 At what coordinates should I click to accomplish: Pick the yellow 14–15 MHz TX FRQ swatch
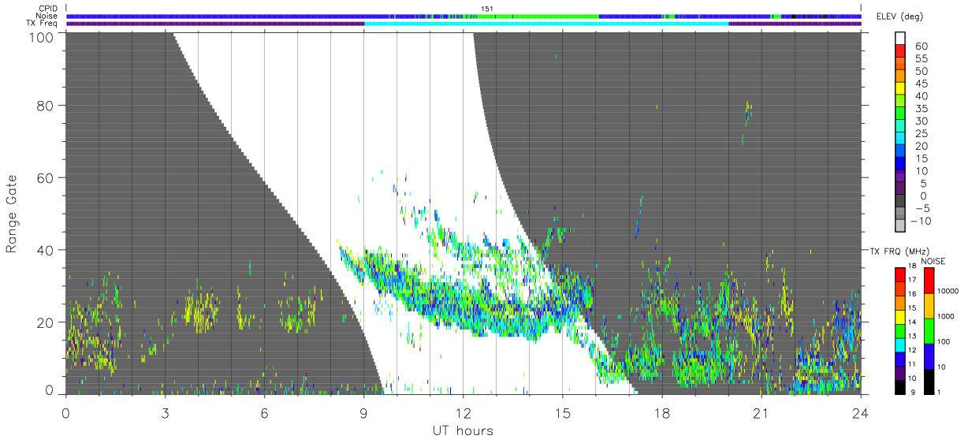[899, 317]
